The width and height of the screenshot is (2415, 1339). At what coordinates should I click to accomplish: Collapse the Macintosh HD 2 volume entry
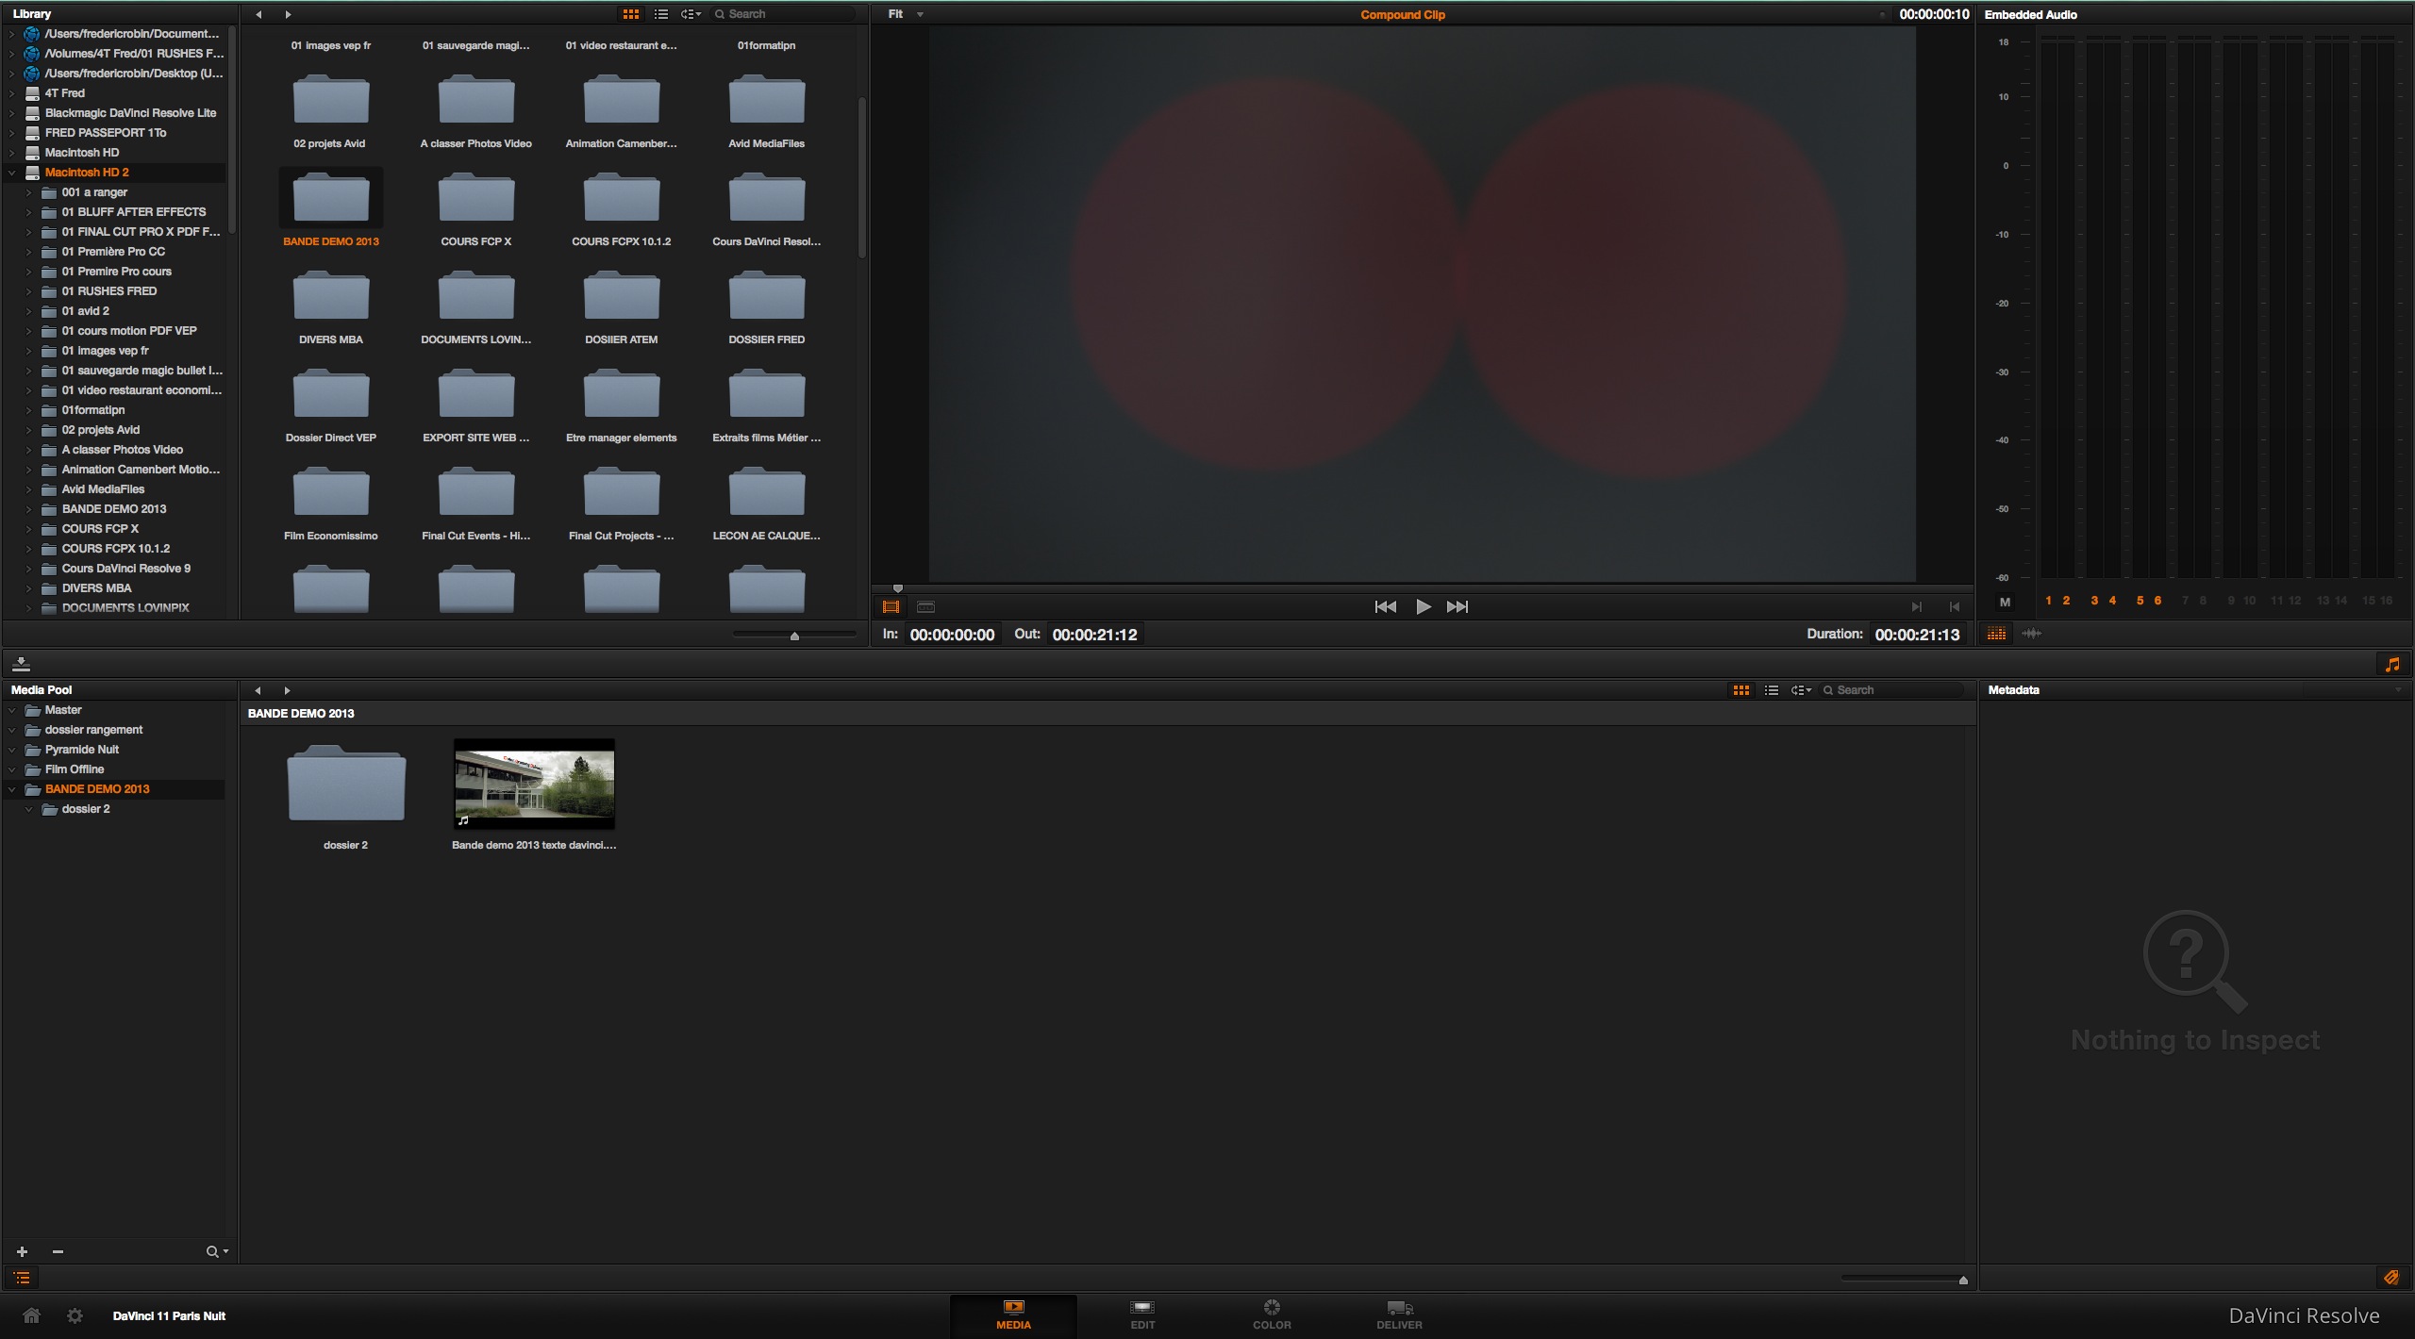pyautogui.click(x=11, y=172)
